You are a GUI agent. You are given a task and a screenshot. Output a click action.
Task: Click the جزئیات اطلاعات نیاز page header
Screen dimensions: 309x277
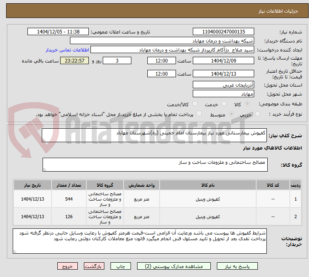[x=278, y=11]
